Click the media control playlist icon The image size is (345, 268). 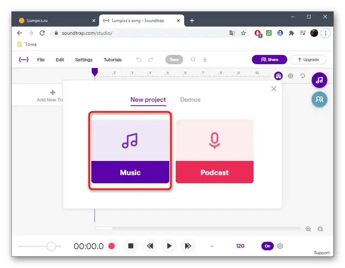[x=302, y=33]
